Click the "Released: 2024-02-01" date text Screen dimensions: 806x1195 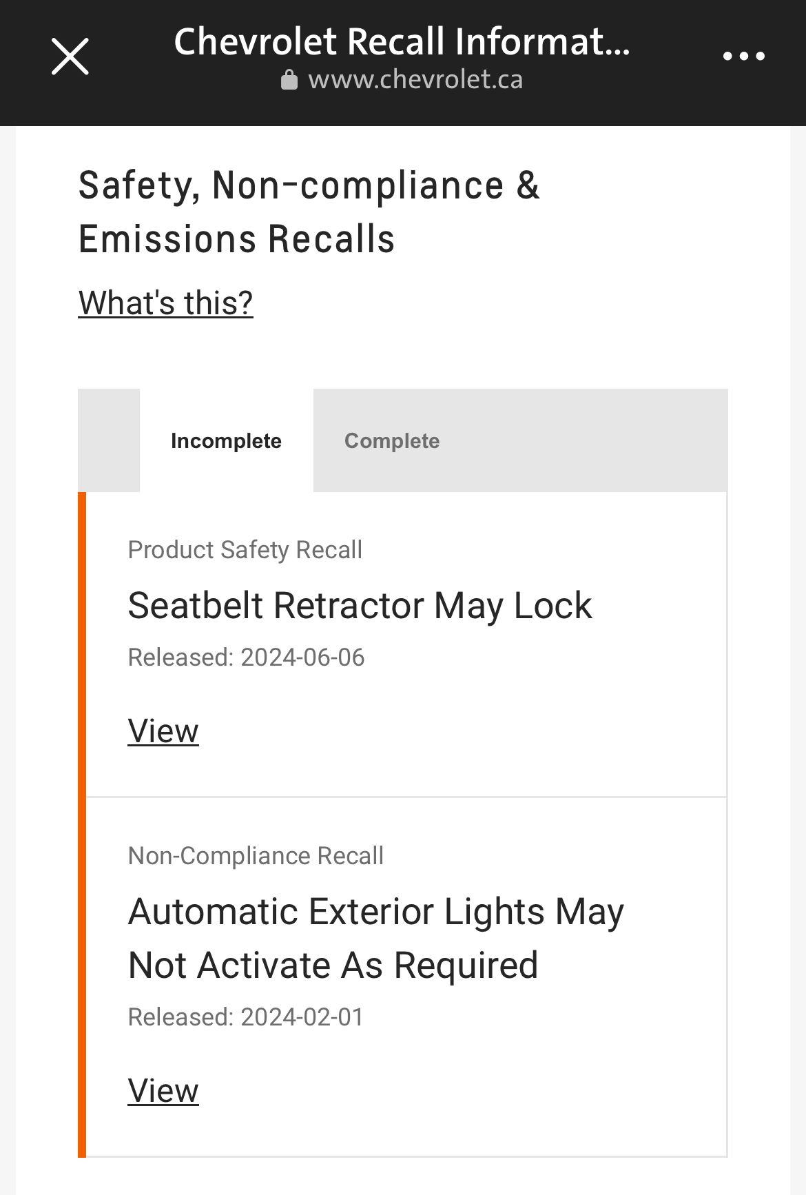point(245,1017)
